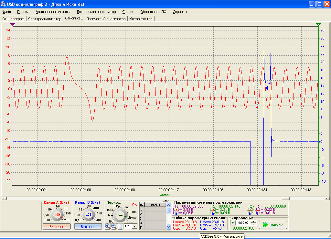Click the zoom in magnifier icon

tap(108, 226)
